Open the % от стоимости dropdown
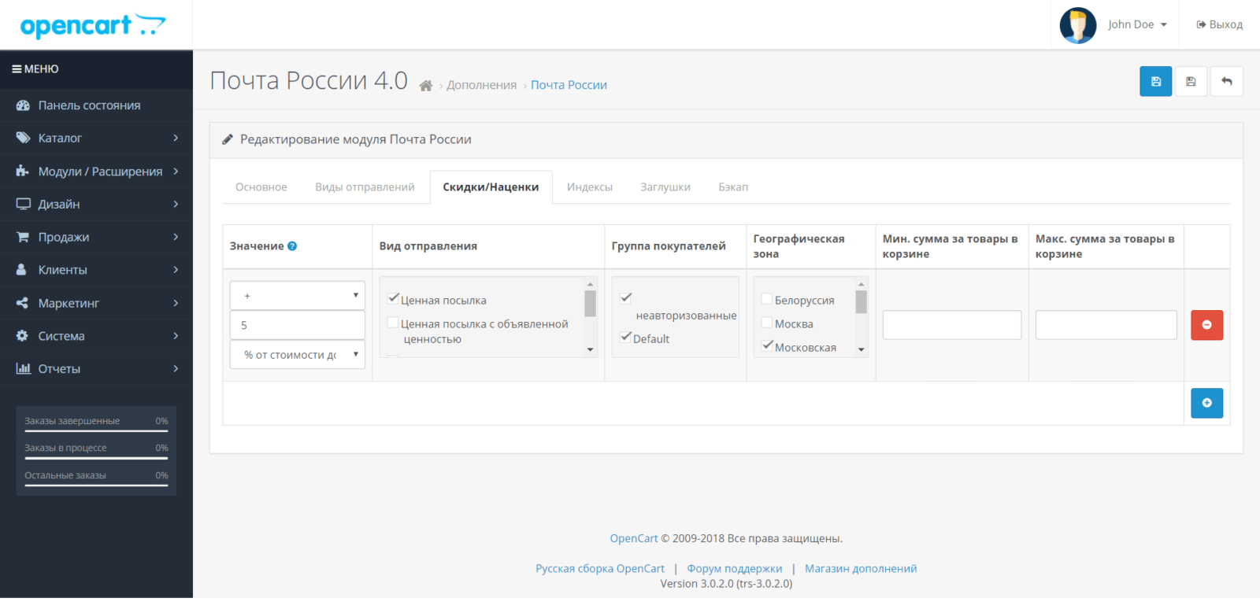 pyautogui.click(x=297, y=355)
